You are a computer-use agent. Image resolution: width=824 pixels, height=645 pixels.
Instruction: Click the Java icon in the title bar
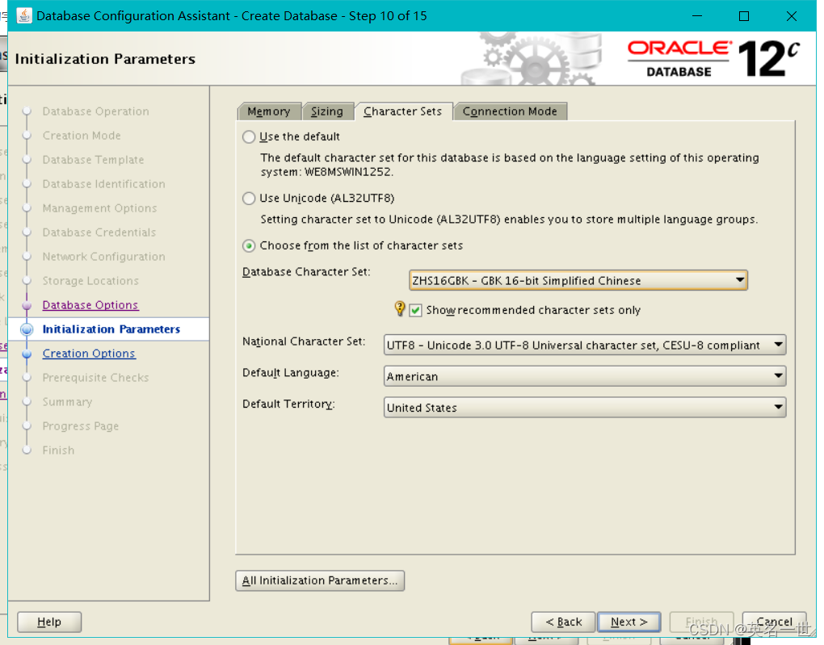pyautogui.click(x=24, y=16)
